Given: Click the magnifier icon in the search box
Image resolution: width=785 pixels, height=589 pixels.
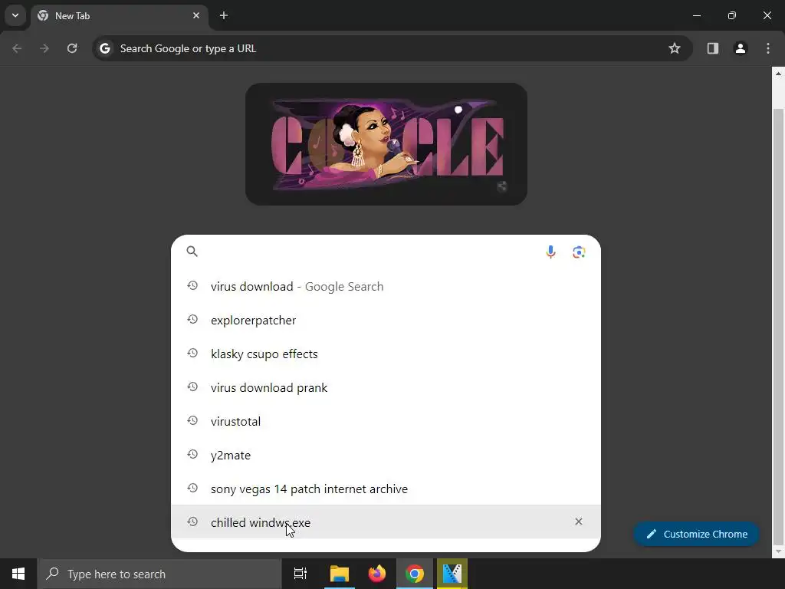Looking at the screenshot, I should 192,252.
